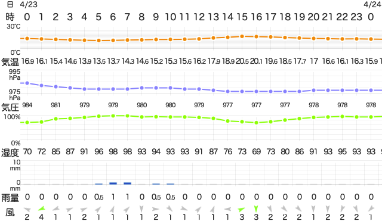Click the temperature value 16.9
Viewport: 382px width, 224px height.
(x=27, y=61)
